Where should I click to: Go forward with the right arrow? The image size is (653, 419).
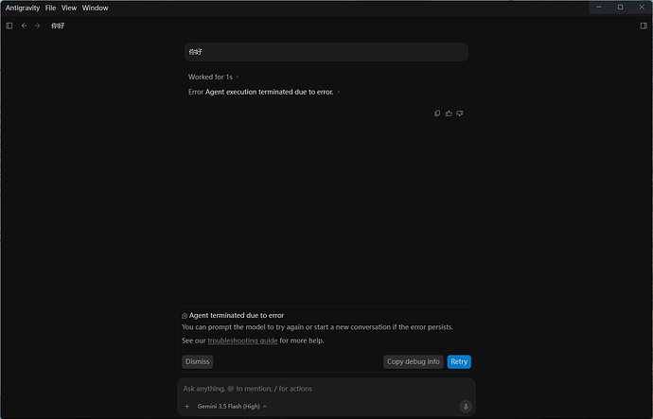(38, 26)
